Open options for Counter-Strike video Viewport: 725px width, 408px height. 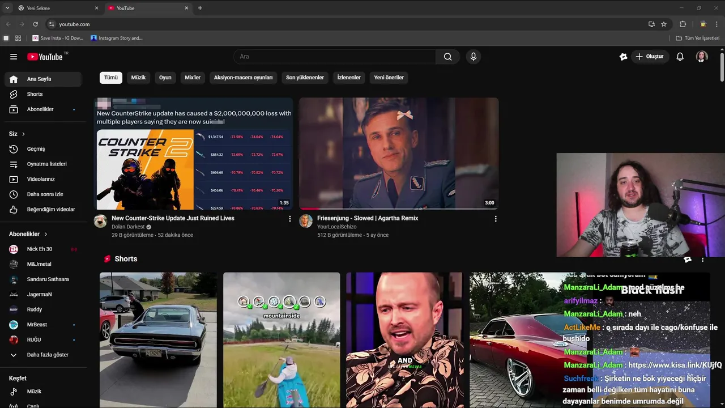tap(290, 219)
